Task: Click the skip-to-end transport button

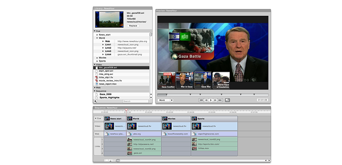Action: click(x=220, y=100)
